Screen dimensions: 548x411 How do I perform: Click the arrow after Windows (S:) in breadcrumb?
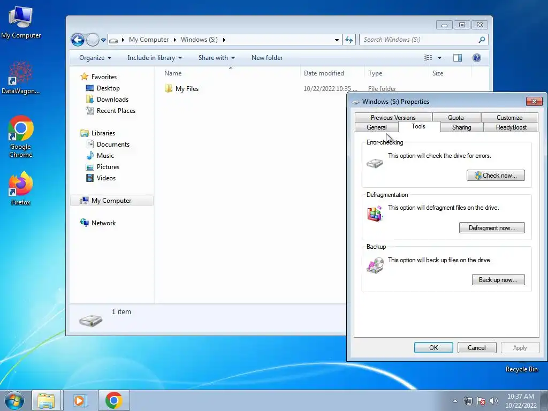tap(224, 40)
